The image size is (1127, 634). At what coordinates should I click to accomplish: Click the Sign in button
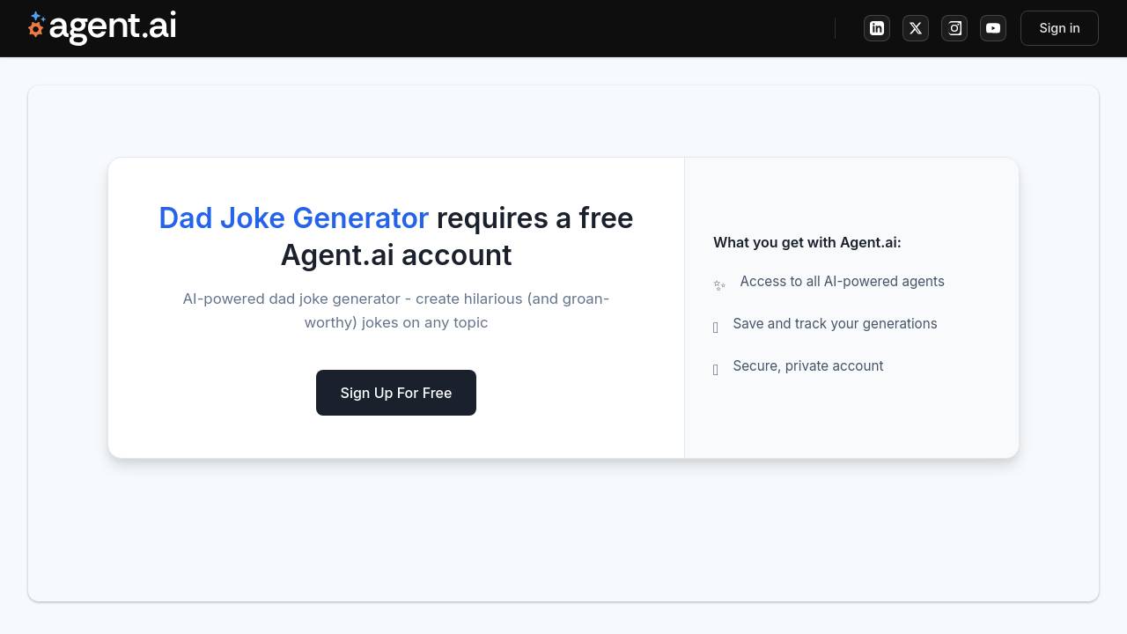[1059, 28]
